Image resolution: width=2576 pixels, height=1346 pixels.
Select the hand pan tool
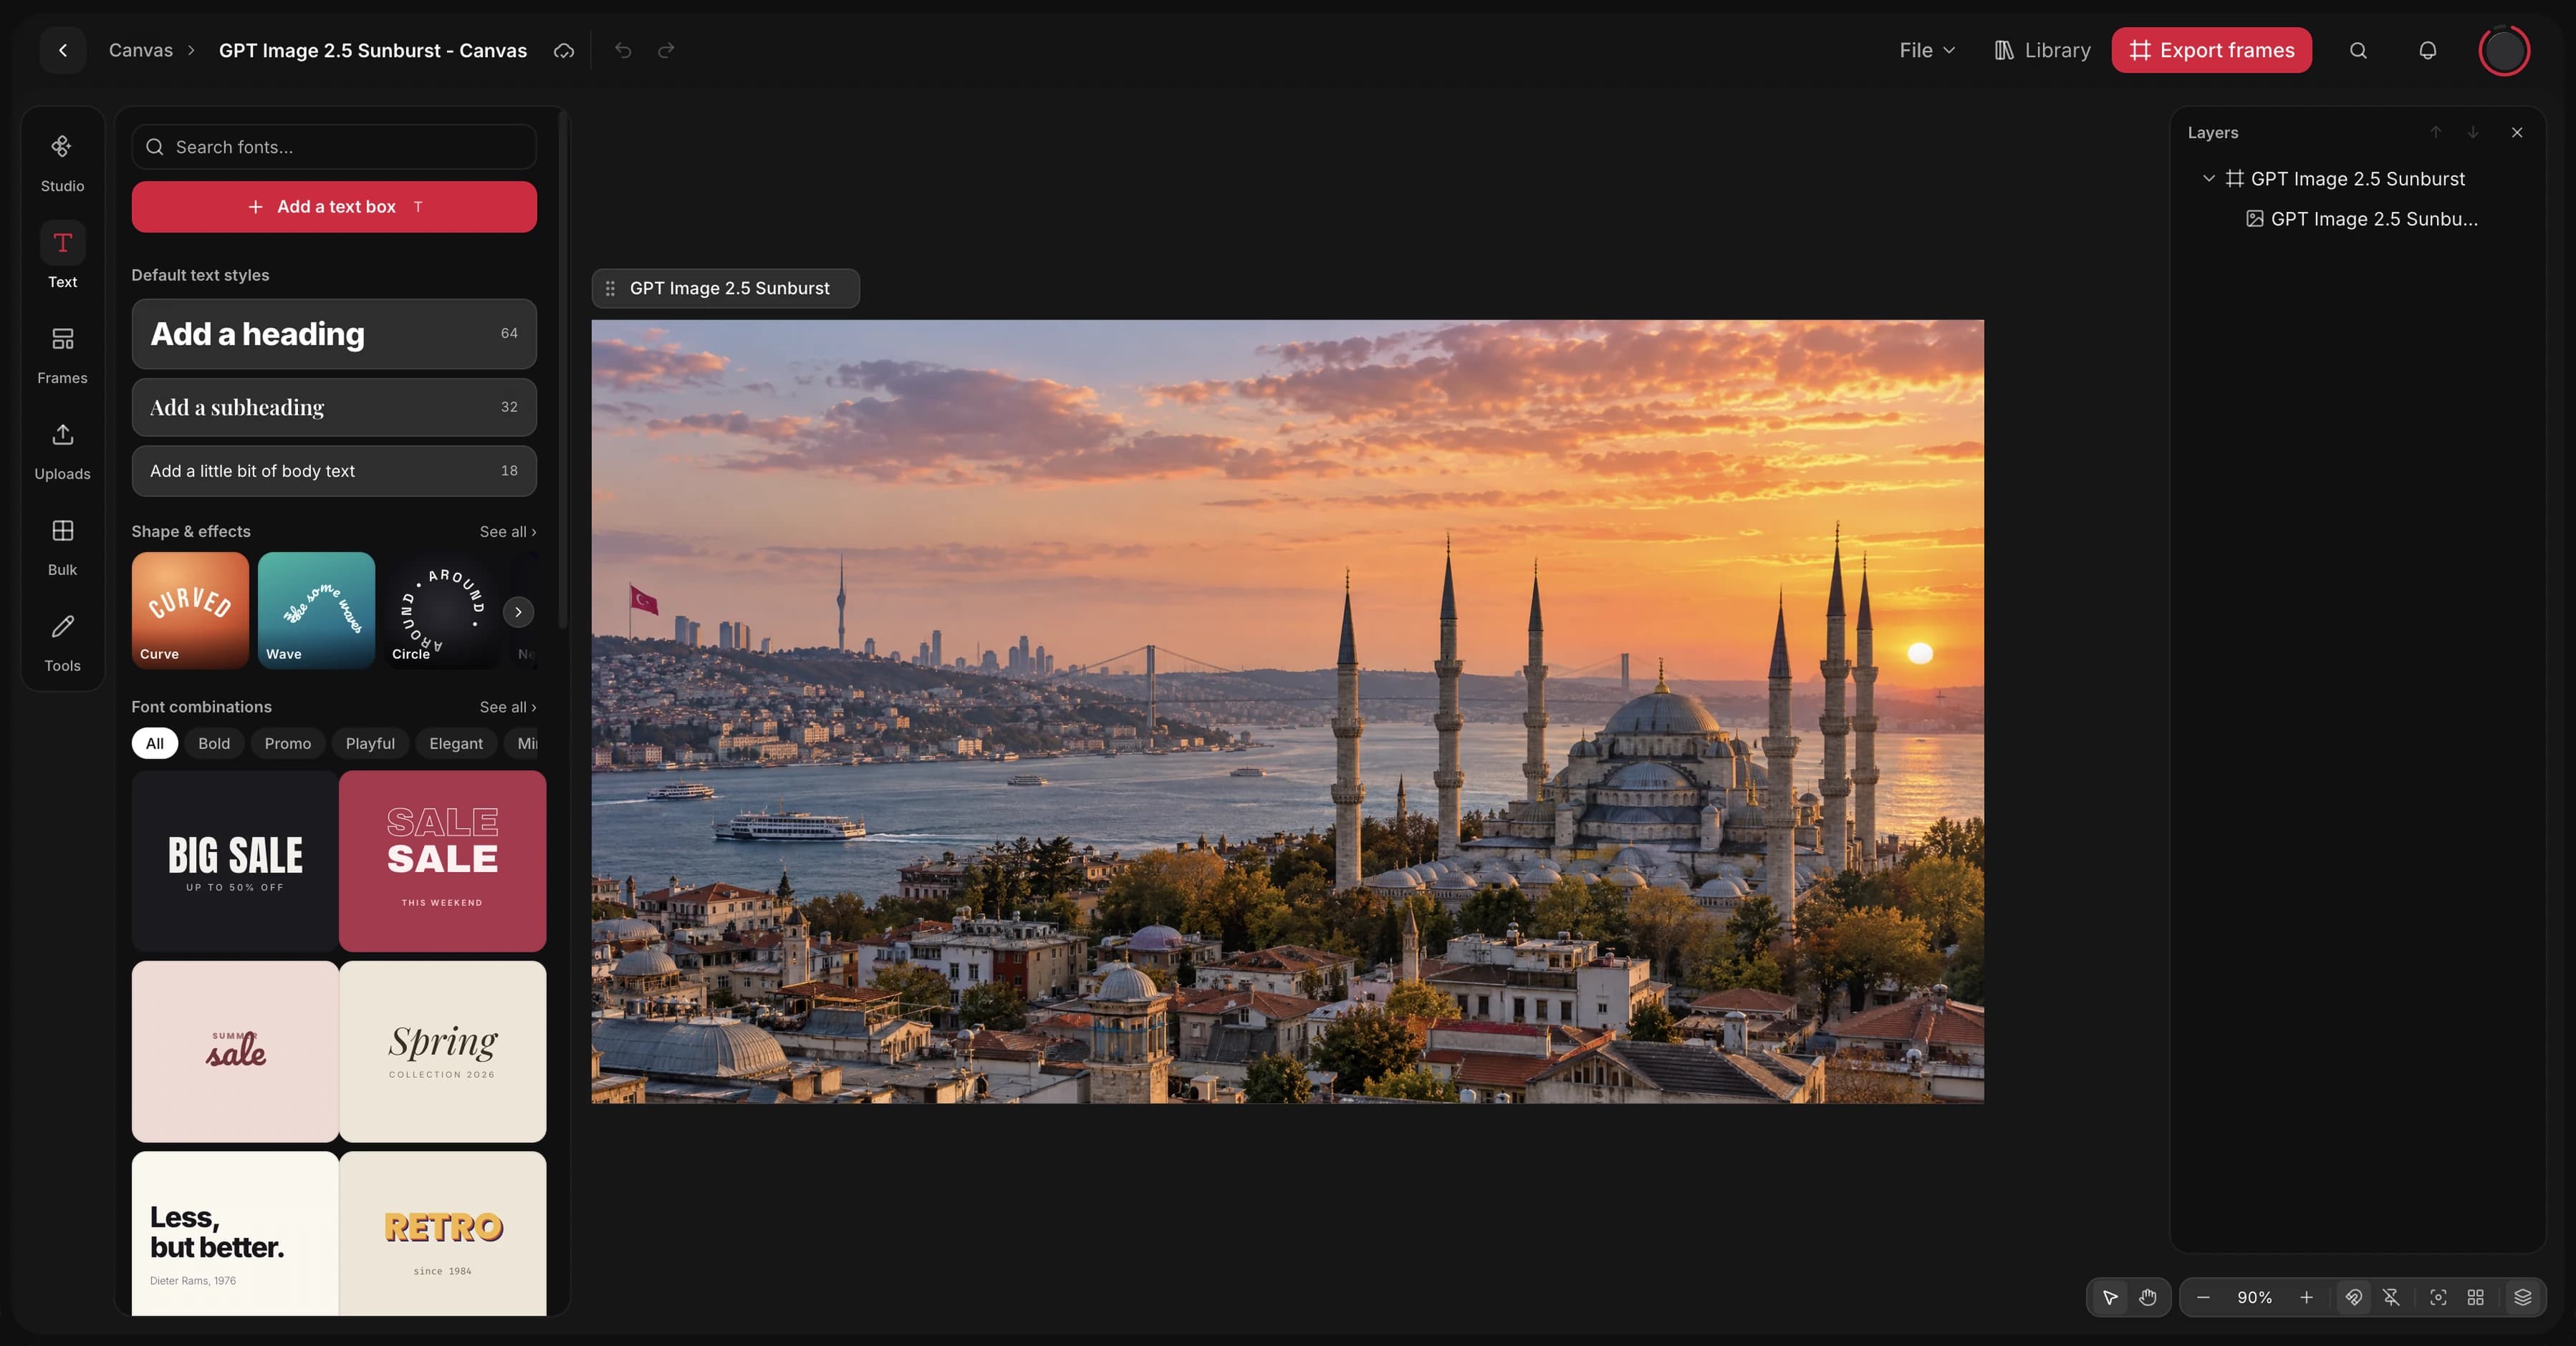pos(2147,1297)
